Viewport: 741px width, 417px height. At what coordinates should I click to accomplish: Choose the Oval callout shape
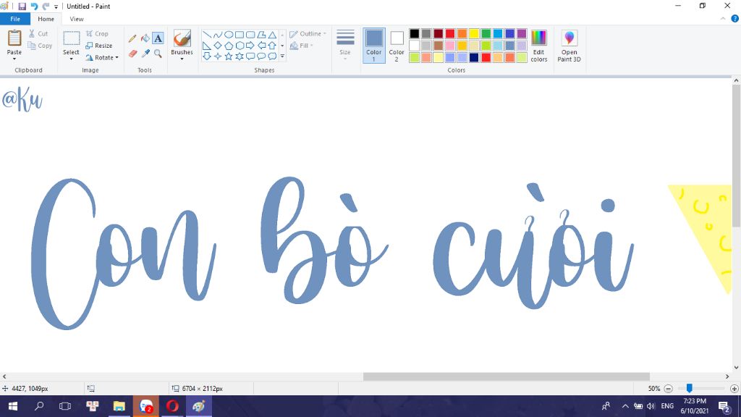coord(261,56)
